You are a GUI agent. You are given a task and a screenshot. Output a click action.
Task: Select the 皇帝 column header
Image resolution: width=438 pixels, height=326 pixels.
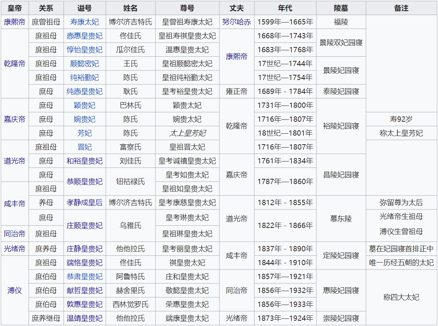click(x=15, y=8)
